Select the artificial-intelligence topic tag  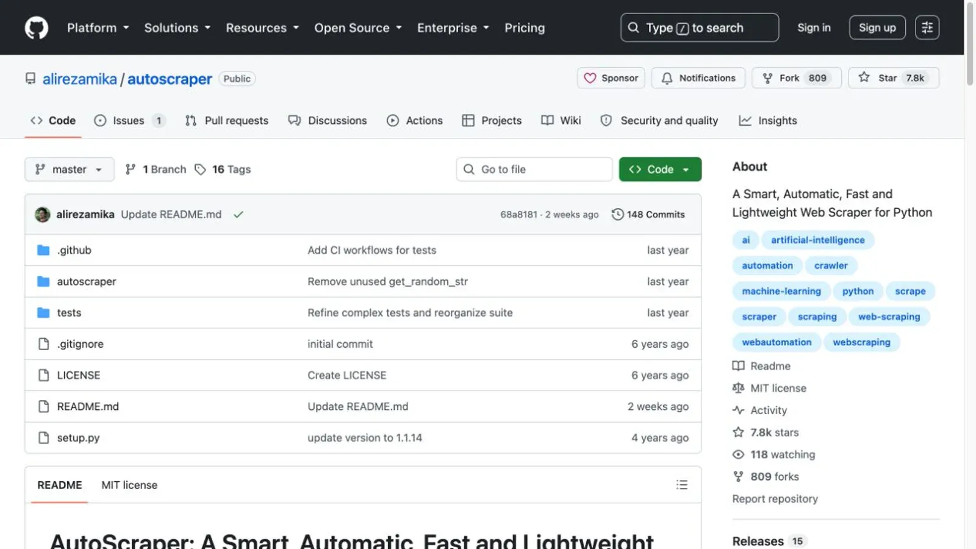(x=817, y=240)
